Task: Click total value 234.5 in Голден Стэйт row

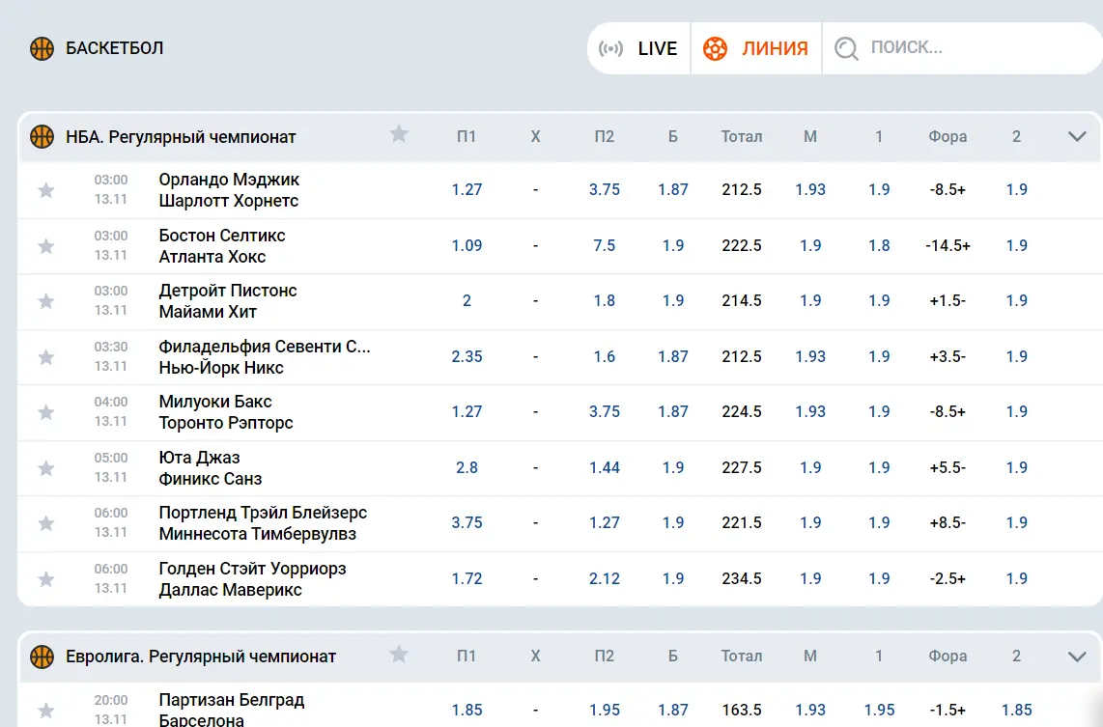Action: 742,578
